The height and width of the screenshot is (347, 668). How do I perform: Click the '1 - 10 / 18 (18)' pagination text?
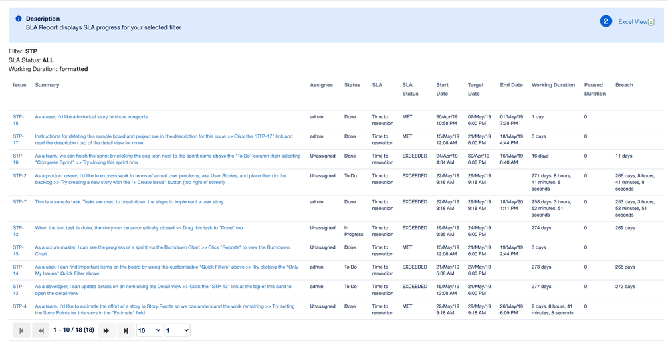(74, 330)
